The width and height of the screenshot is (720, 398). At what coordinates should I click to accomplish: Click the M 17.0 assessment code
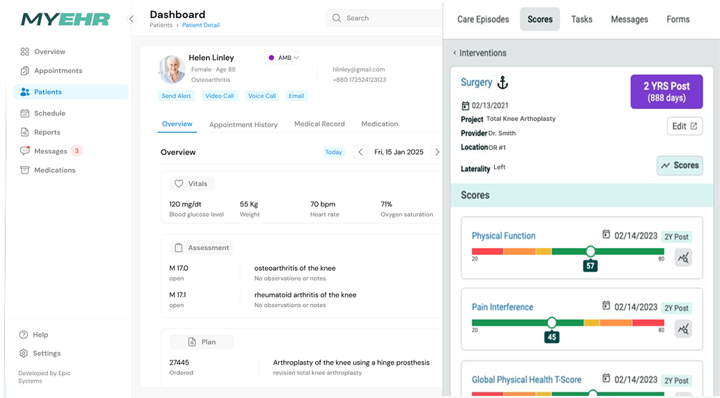[179, 268]
